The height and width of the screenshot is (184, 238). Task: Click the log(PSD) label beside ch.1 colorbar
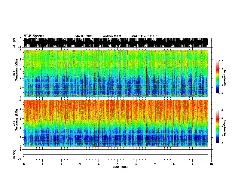225,78
